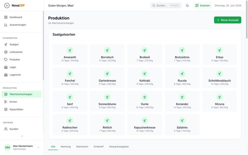Click the Strg+K shortcut badge
This screenshot has height=155, width=248.
tap(175, 6)
